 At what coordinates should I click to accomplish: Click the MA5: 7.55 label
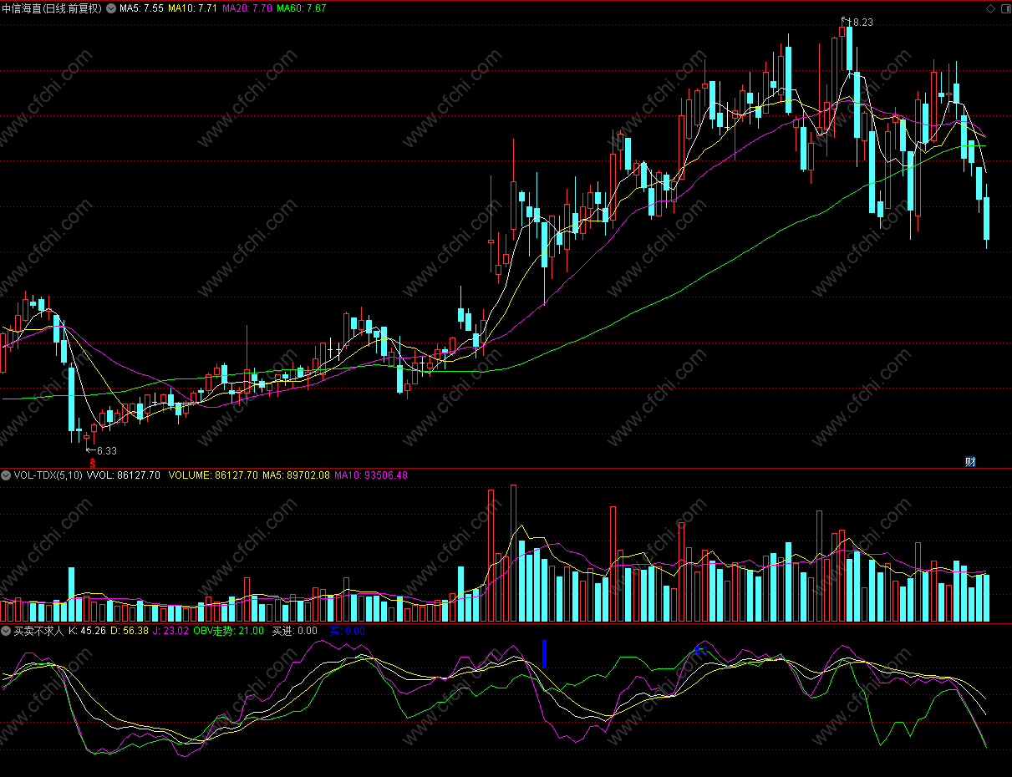(141, 8)
